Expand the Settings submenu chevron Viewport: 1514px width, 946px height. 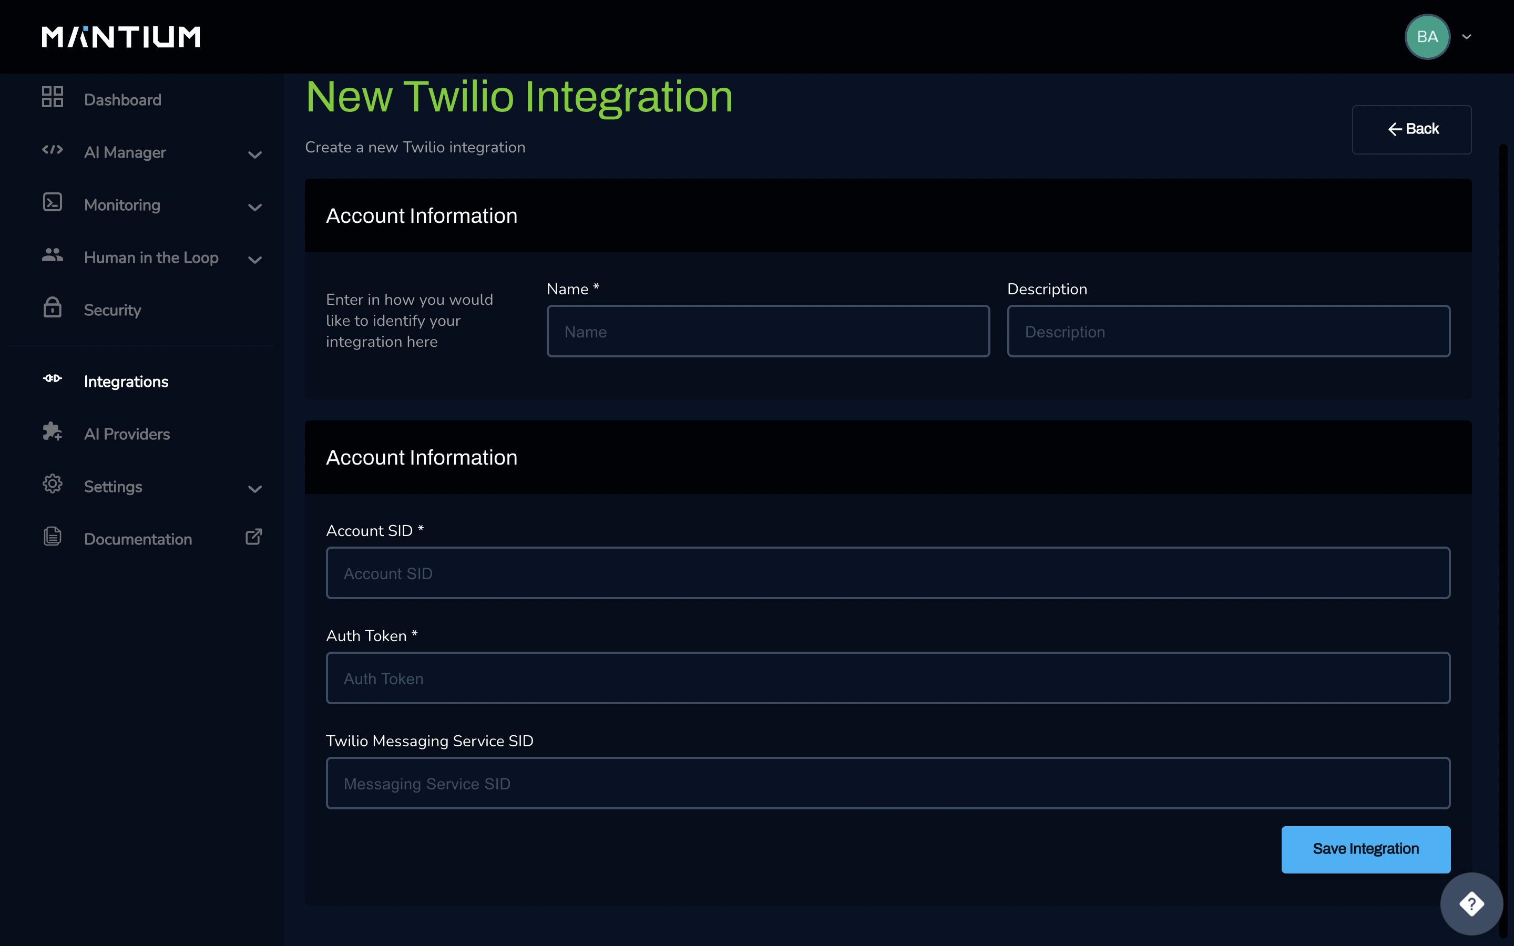coord(254,489)
